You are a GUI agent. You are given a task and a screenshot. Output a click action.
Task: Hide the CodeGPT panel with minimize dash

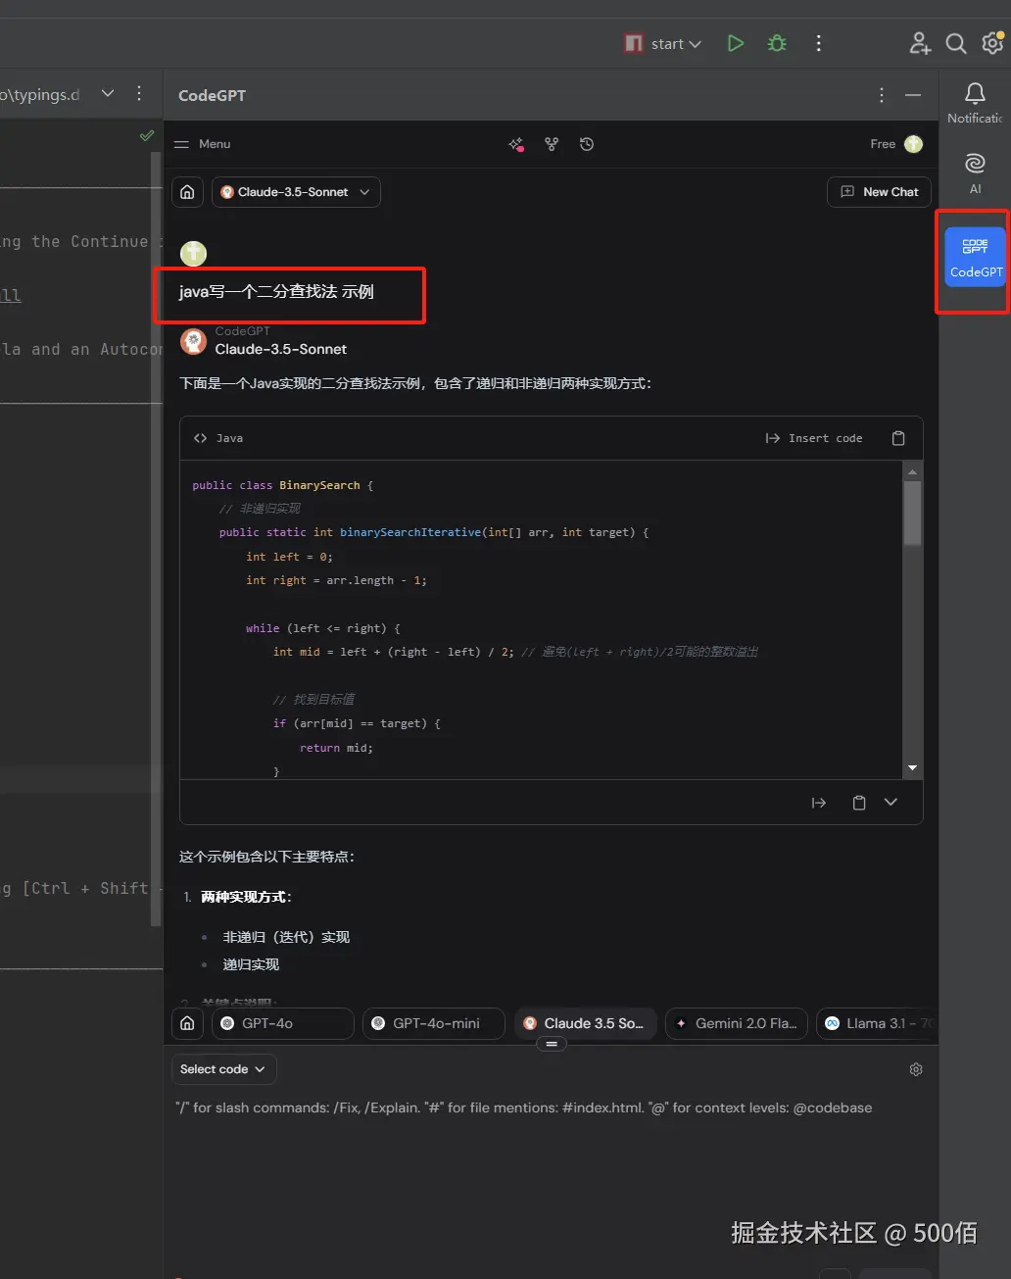pyautogui.click(x=913, y=95)
